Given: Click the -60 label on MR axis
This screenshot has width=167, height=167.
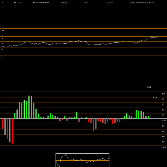Looking at the screenshot, I should [x=163, y=137].
